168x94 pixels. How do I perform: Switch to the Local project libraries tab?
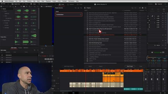pyautogui.click(x=61, y=4)
